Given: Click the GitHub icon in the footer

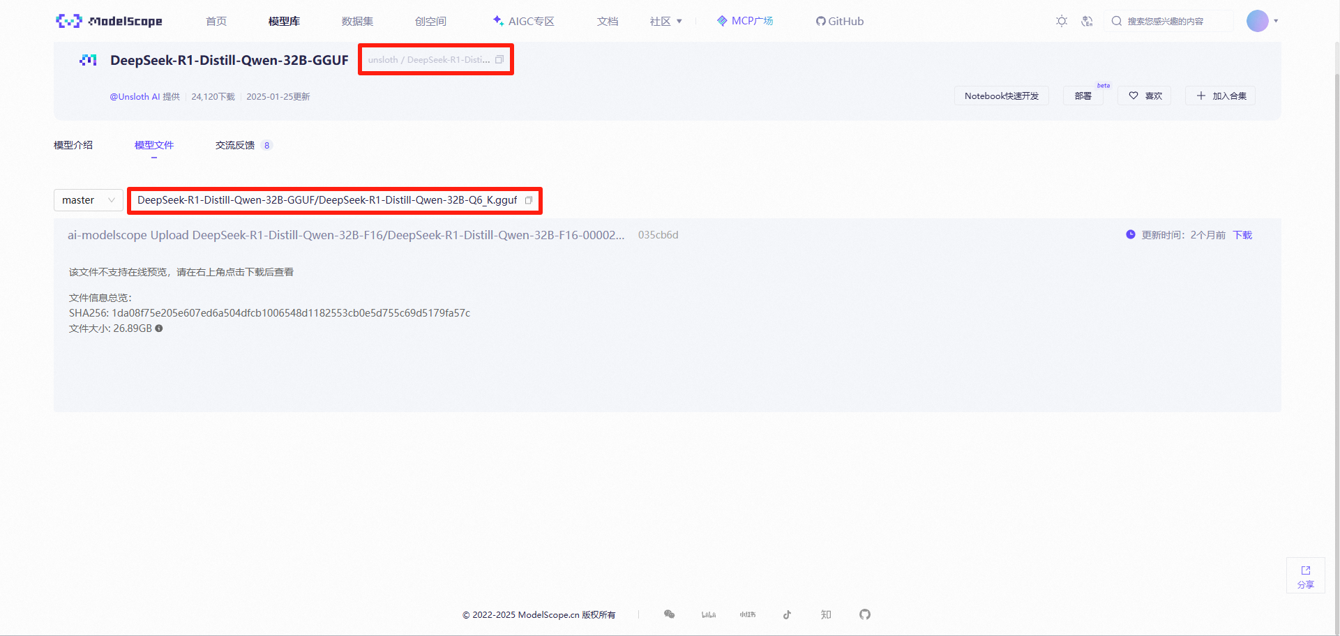Looking at the screenshot, I should tap(865, 614).
